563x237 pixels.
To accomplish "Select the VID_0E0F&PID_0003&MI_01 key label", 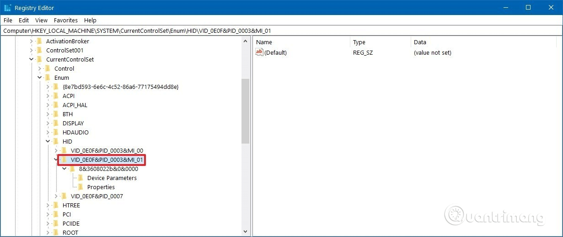I will click(107, 160).
